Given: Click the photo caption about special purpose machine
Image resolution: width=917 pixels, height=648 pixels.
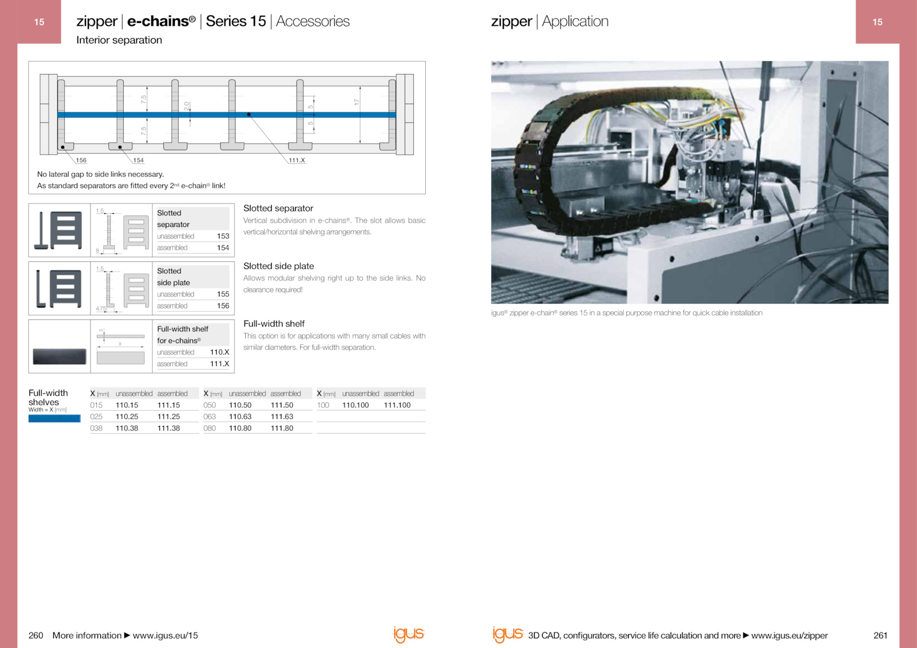Looking at the screenshot, I should [x=626, y=313].
